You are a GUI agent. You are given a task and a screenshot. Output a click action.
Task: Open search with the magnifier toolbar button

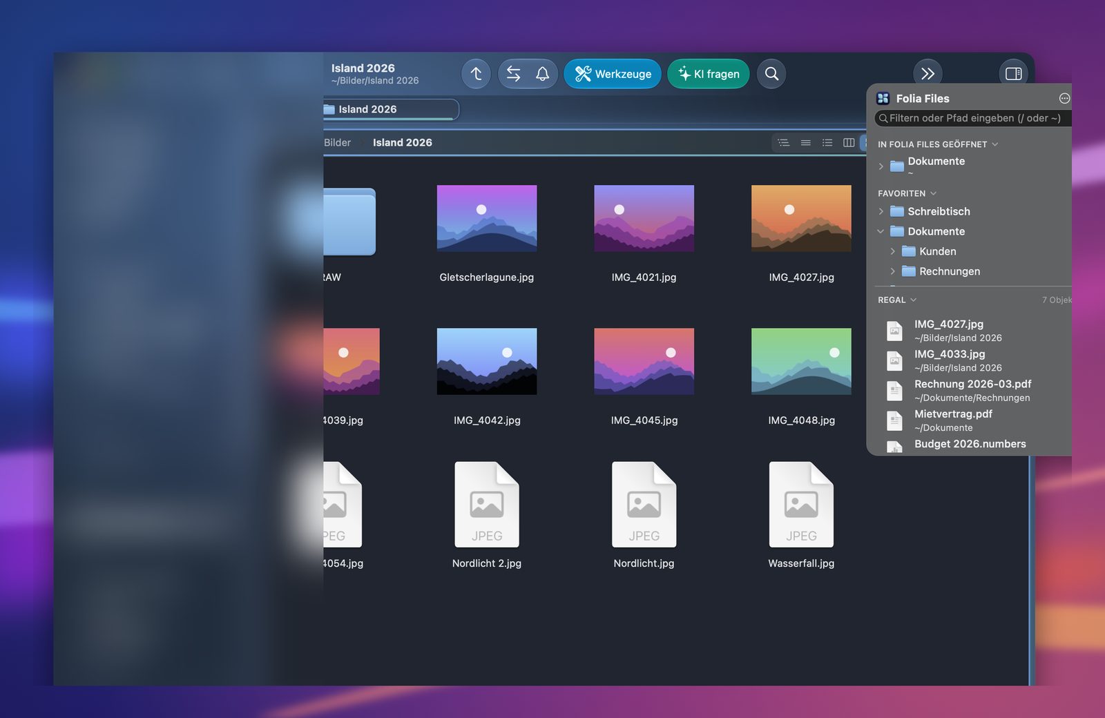pyautogui.click(x=771, y=74)
